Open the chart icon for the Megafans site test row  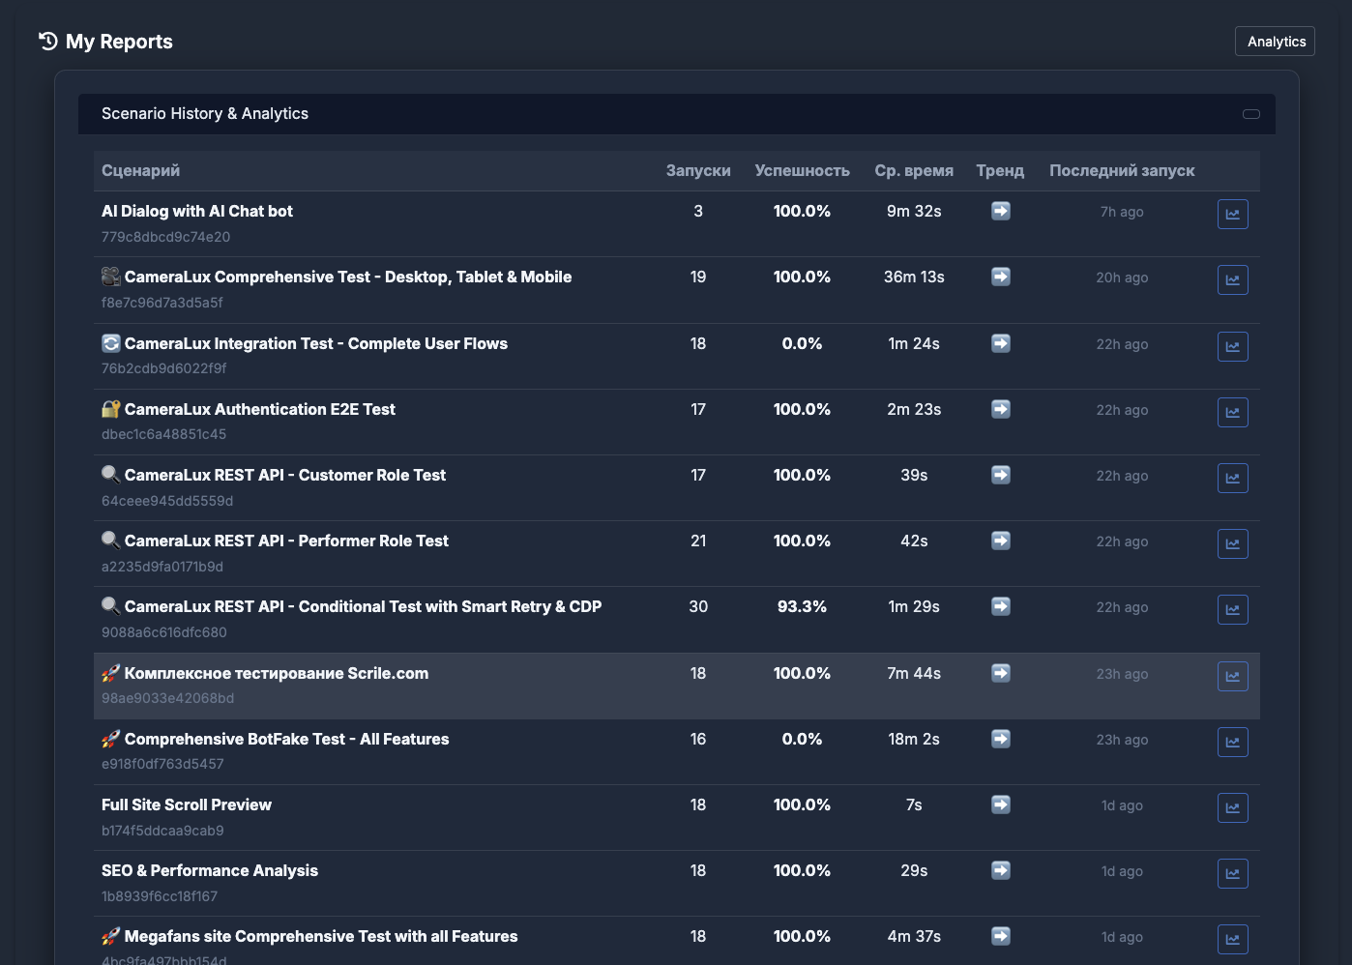(1232, 939)
